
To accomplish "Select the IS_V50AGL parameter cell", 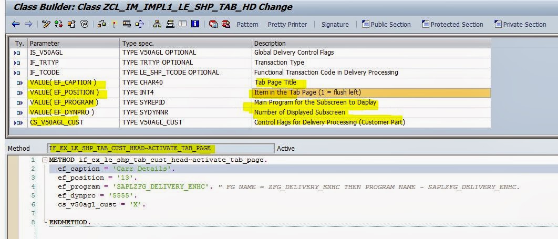I will (74, 53).
